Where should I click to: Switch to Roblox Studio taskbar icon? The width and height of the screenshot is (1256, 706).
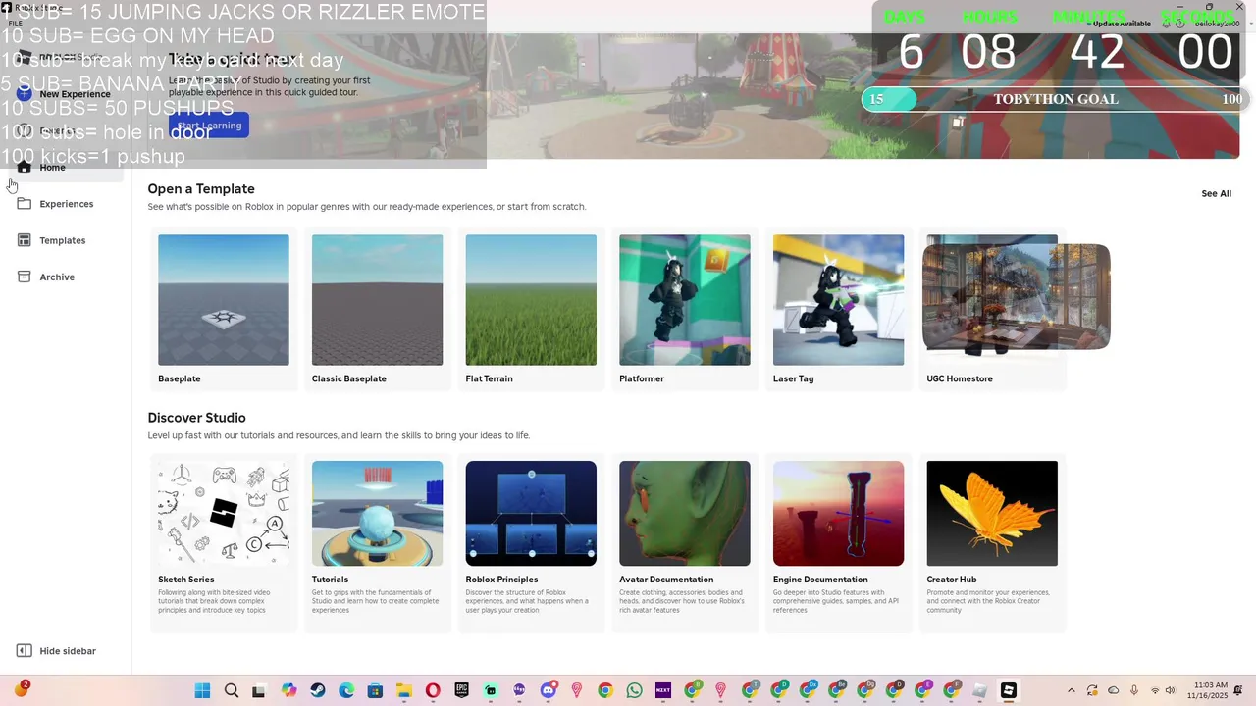pyautogui.click(x=1008, y=691)
